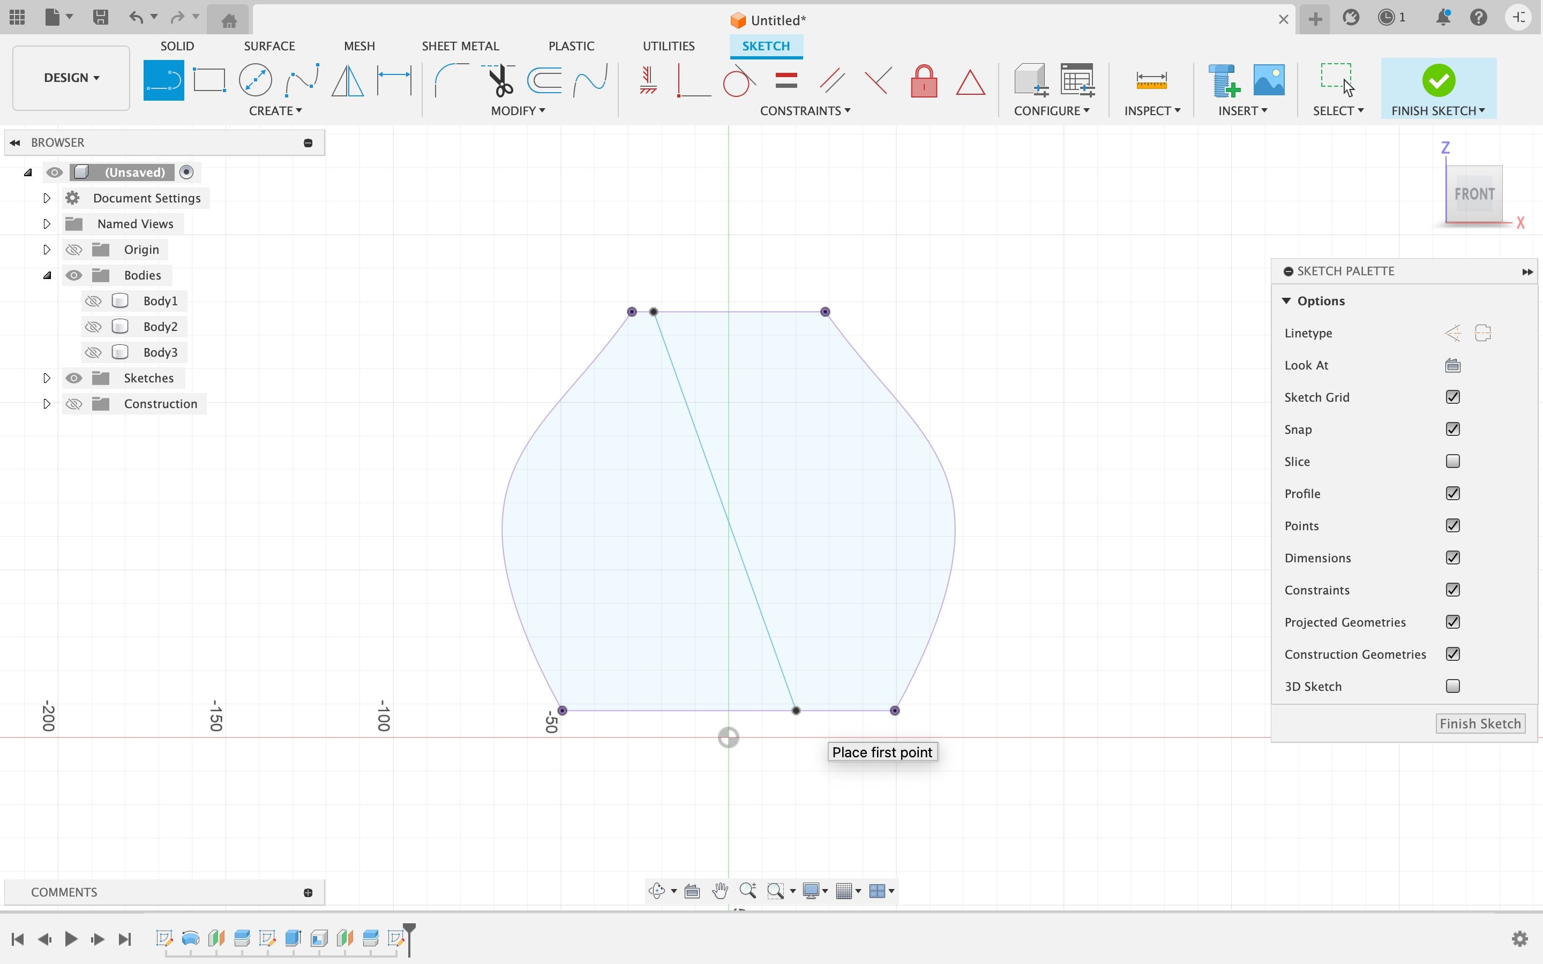Viewport: 1543px width, 964px height.
Task: Switch to the SHEET METAL tab
Action: [x=460, y=46]
